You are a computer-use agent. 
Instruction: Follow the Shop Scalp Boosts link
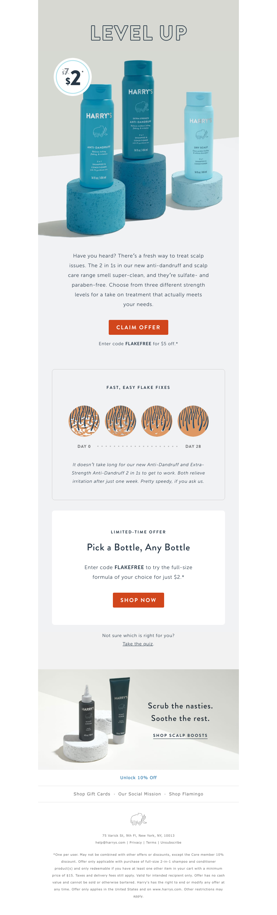180,735
